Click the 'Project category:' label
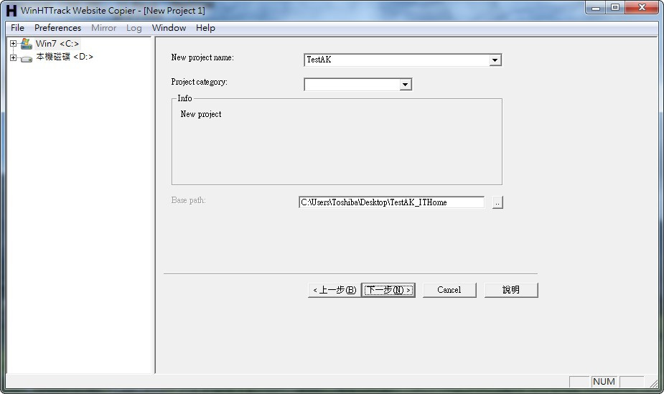This screenshot has height=394, width=664. pyautogui.click(x=199, y=82)
